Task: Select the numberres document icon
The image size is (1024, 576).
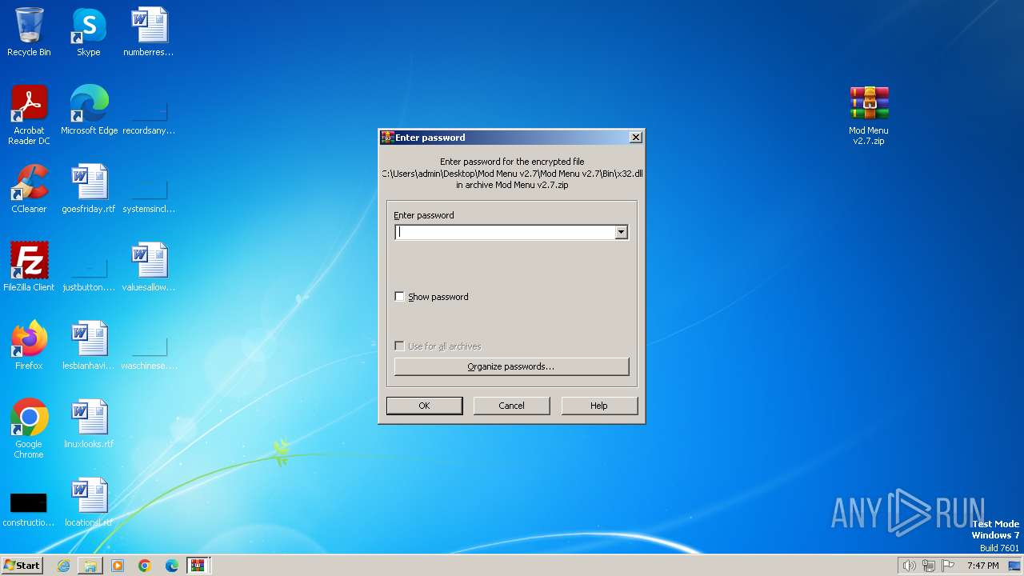Action: click(x=149, y=32)
